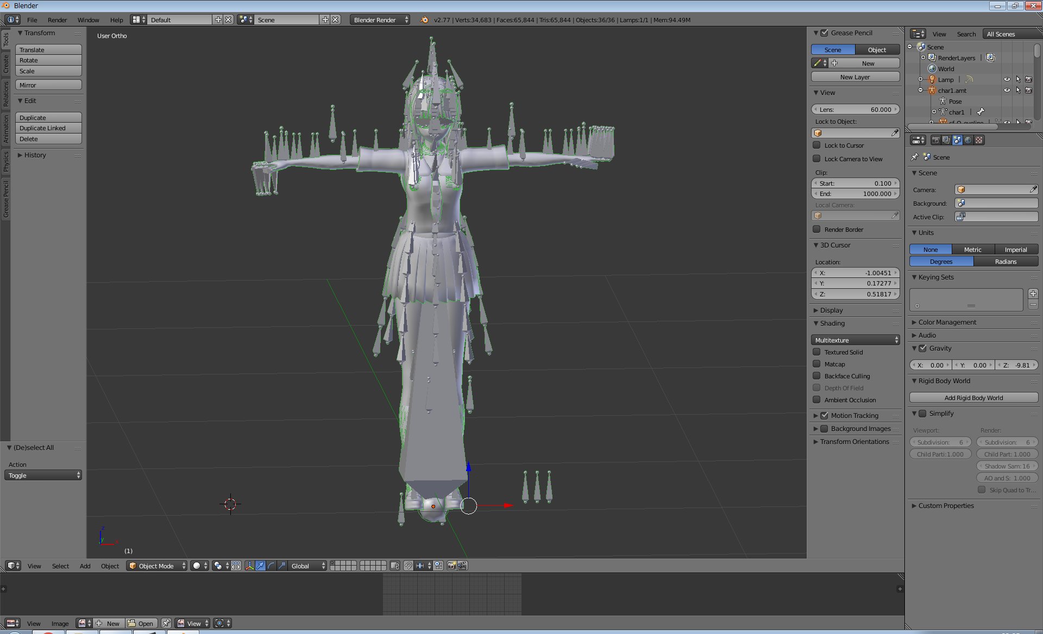Click the OpenGL render image camera icon
The height and width of the screenshot is (634, 1043).
click(x=451, y=566)
